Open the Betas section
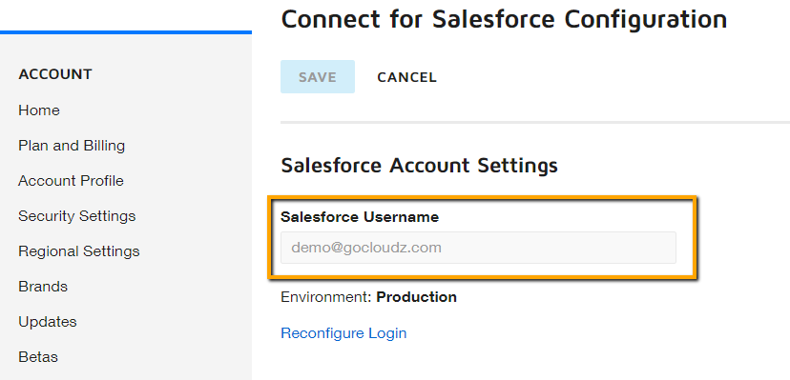790x380 pixels. pos(38,357)
